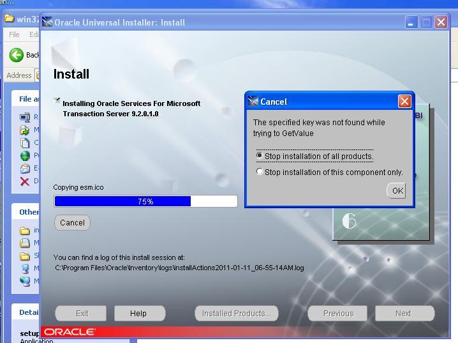Minimize the Oracle Universal Installer window

pos(411,22)
